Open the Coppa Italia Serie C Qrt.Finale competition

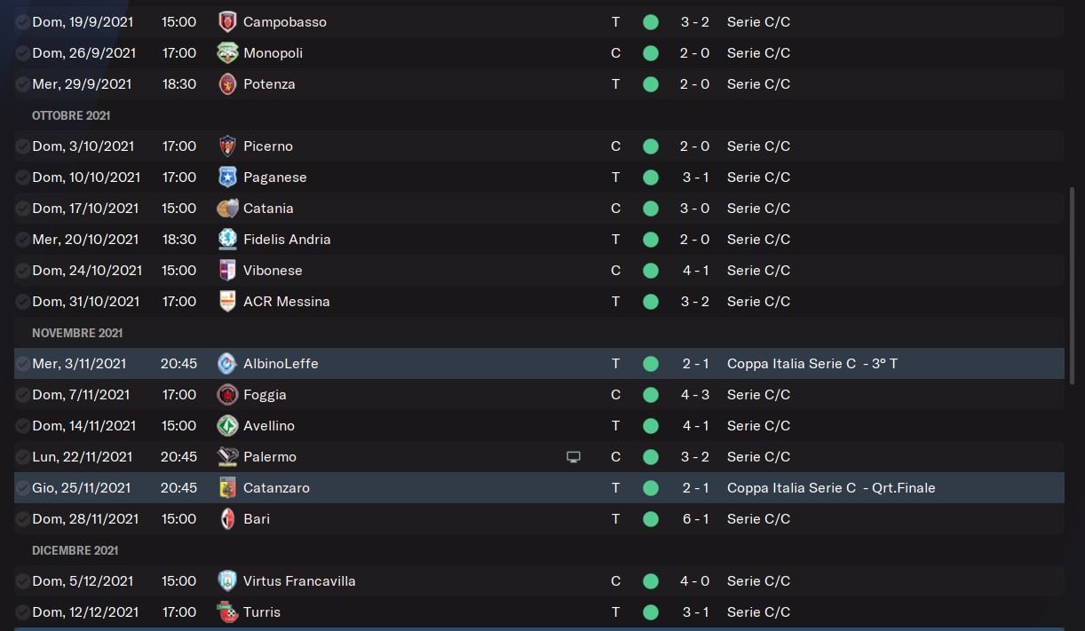(x=830, y=488)
